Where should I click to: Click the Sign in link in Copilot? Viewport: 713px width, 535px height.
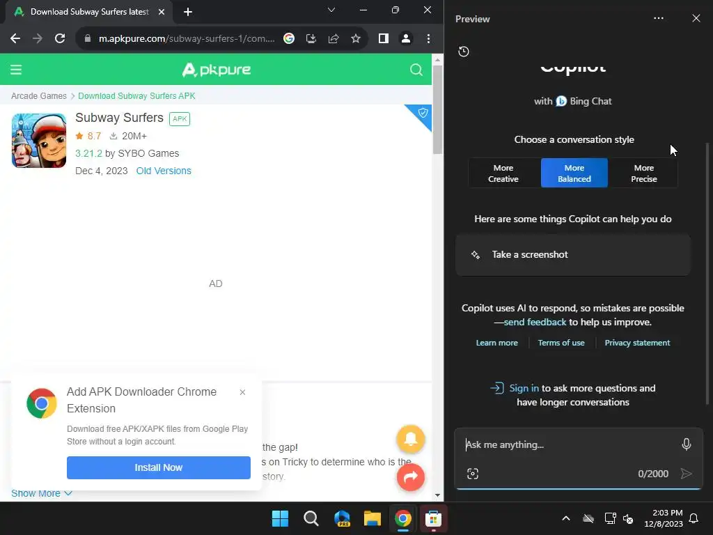pos(524,388)
